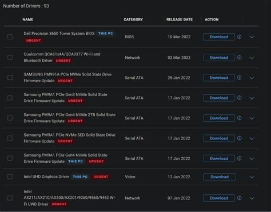The width and height of the screenshot is (271, 212).
Task: Click '25 Jan 2022' release date
Action: coord(179,78)
